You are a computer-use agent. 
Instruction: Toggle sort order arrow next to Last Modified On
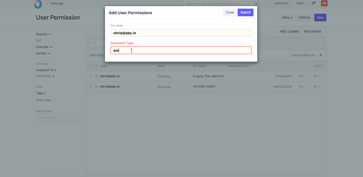[321, 55]
